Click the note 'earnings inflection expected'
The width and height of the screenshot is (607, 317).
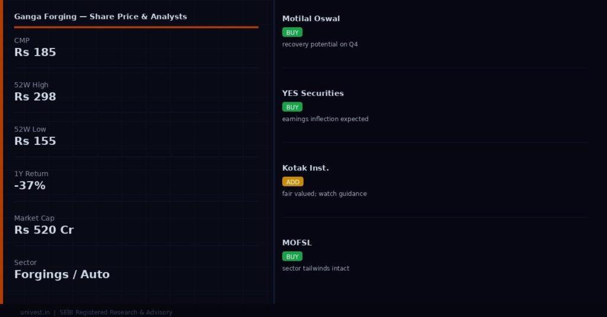(x=325, y=119)
